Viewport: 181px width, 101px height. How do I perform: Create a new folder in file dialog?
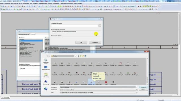click(x=83, y=56)
